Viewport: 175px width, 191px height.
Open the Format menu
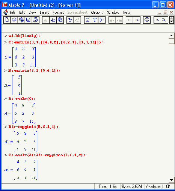coord(58,12)
